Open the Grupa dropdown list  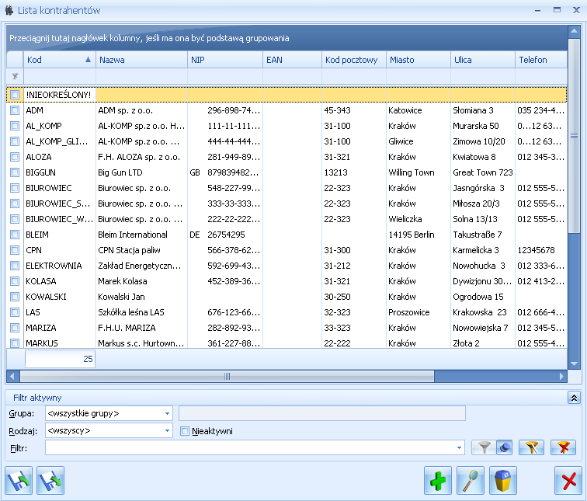pos(167,413)
